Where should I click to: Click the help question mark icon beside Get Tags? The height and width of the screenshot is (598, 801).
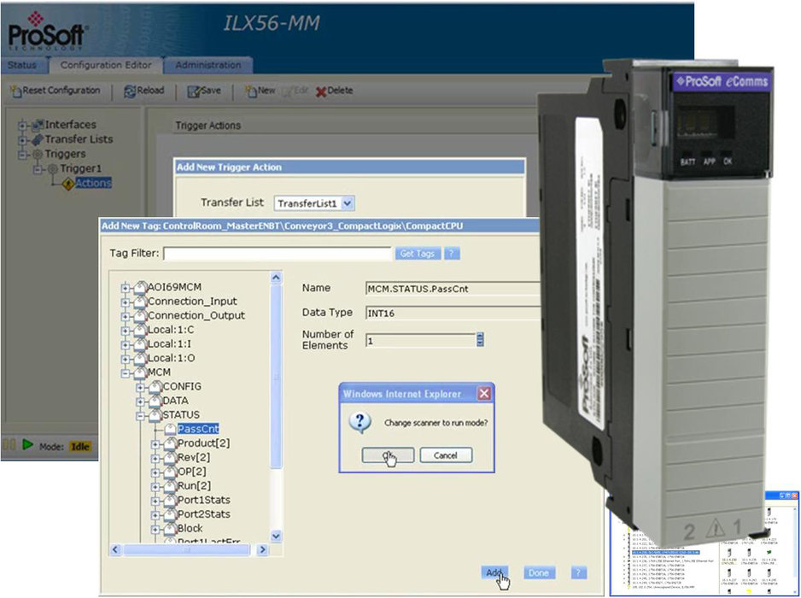(x=450, y=253)
